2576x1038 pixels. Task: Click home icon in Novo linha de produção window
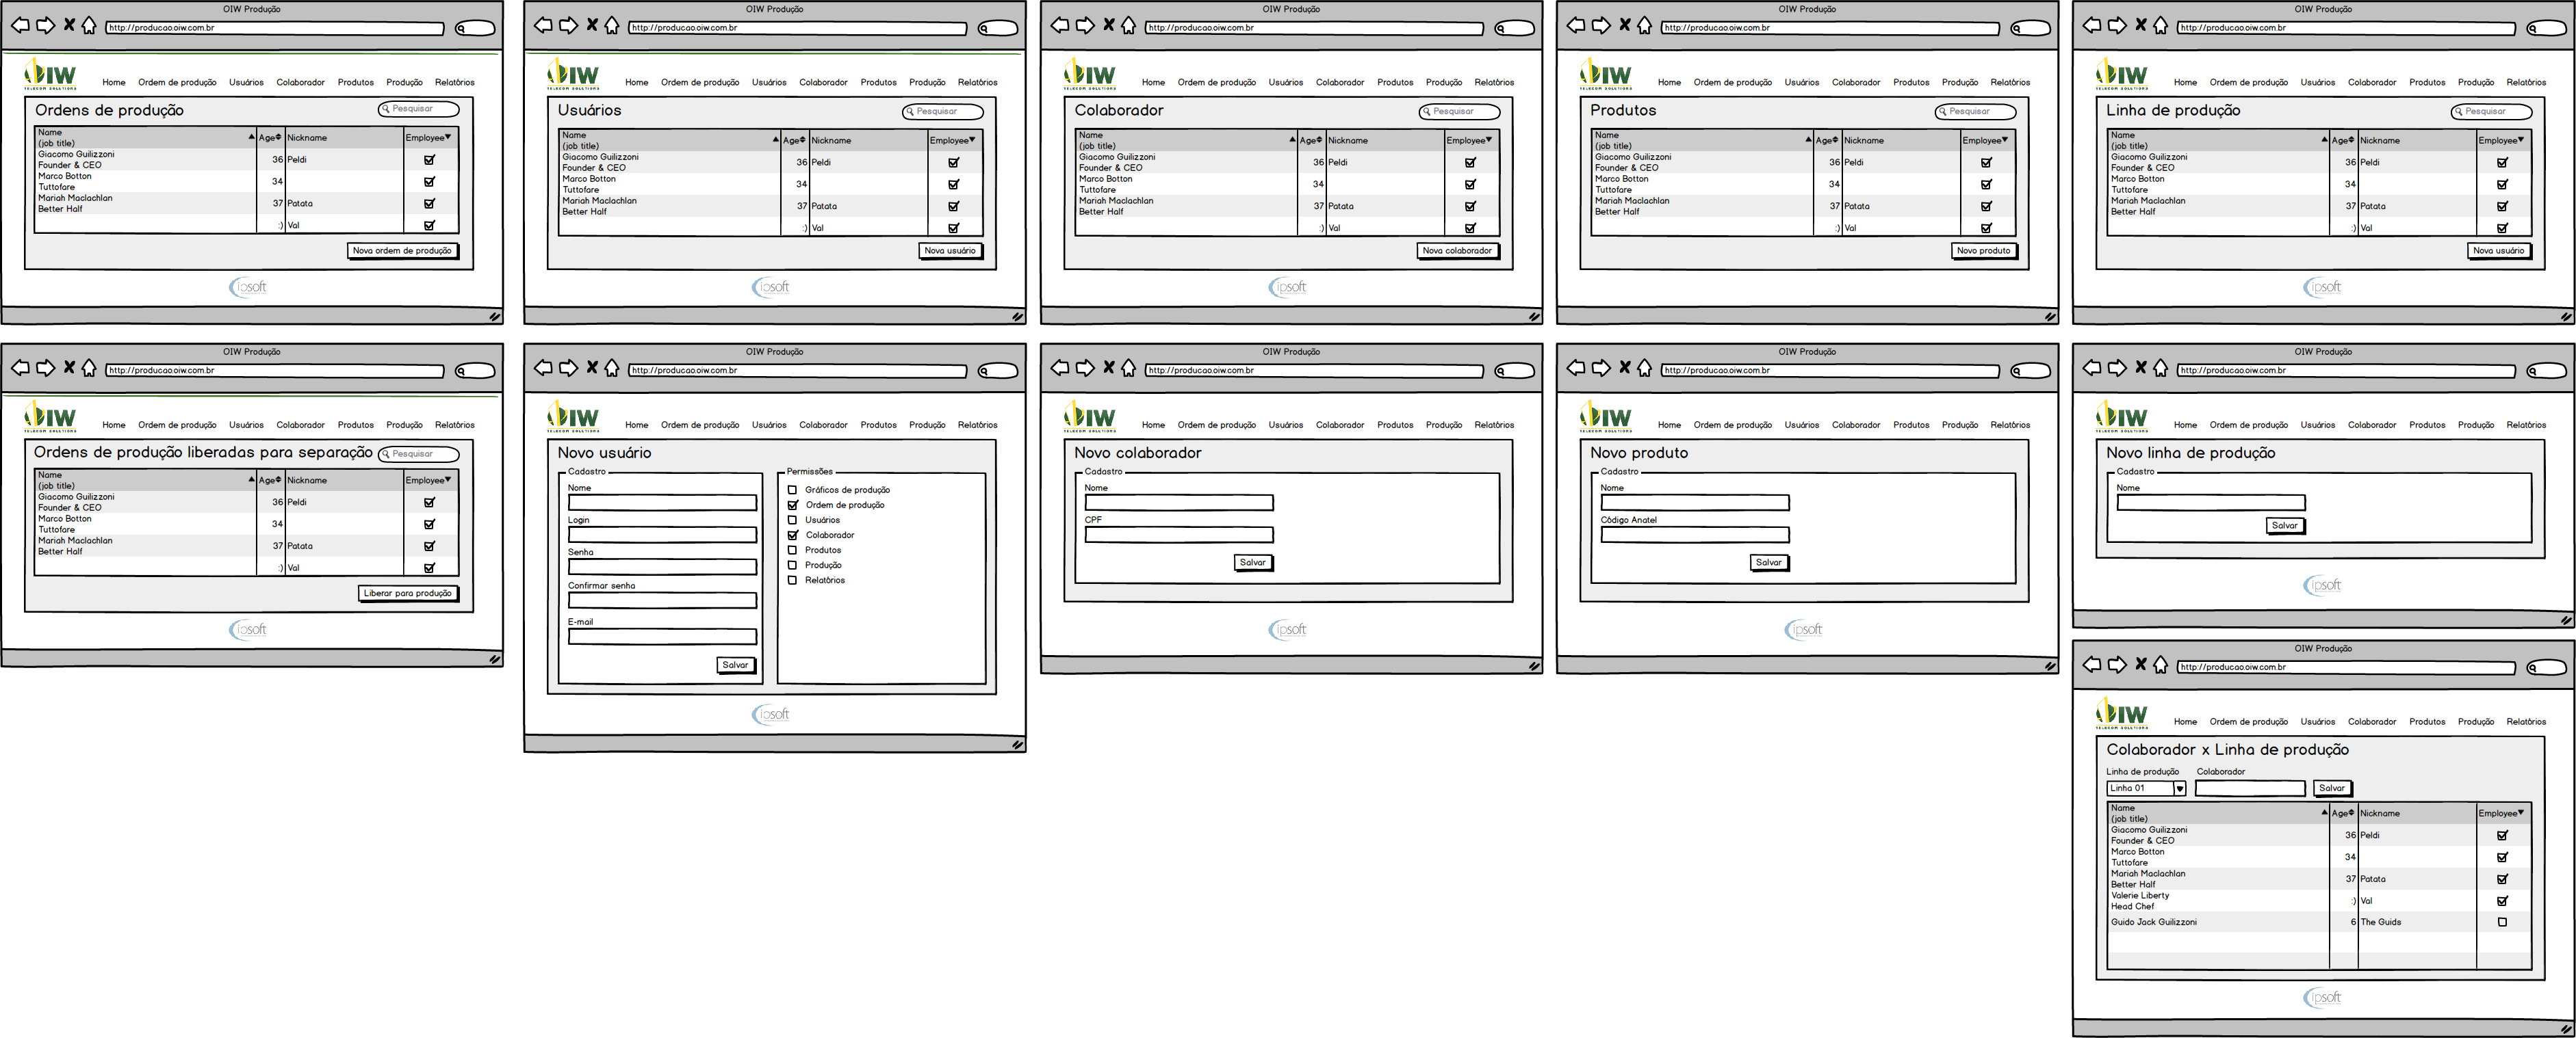2160,368
